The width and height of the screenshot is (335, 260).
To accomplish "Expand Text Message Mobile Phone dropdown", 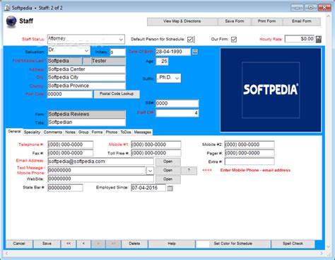I will point(150,171).
